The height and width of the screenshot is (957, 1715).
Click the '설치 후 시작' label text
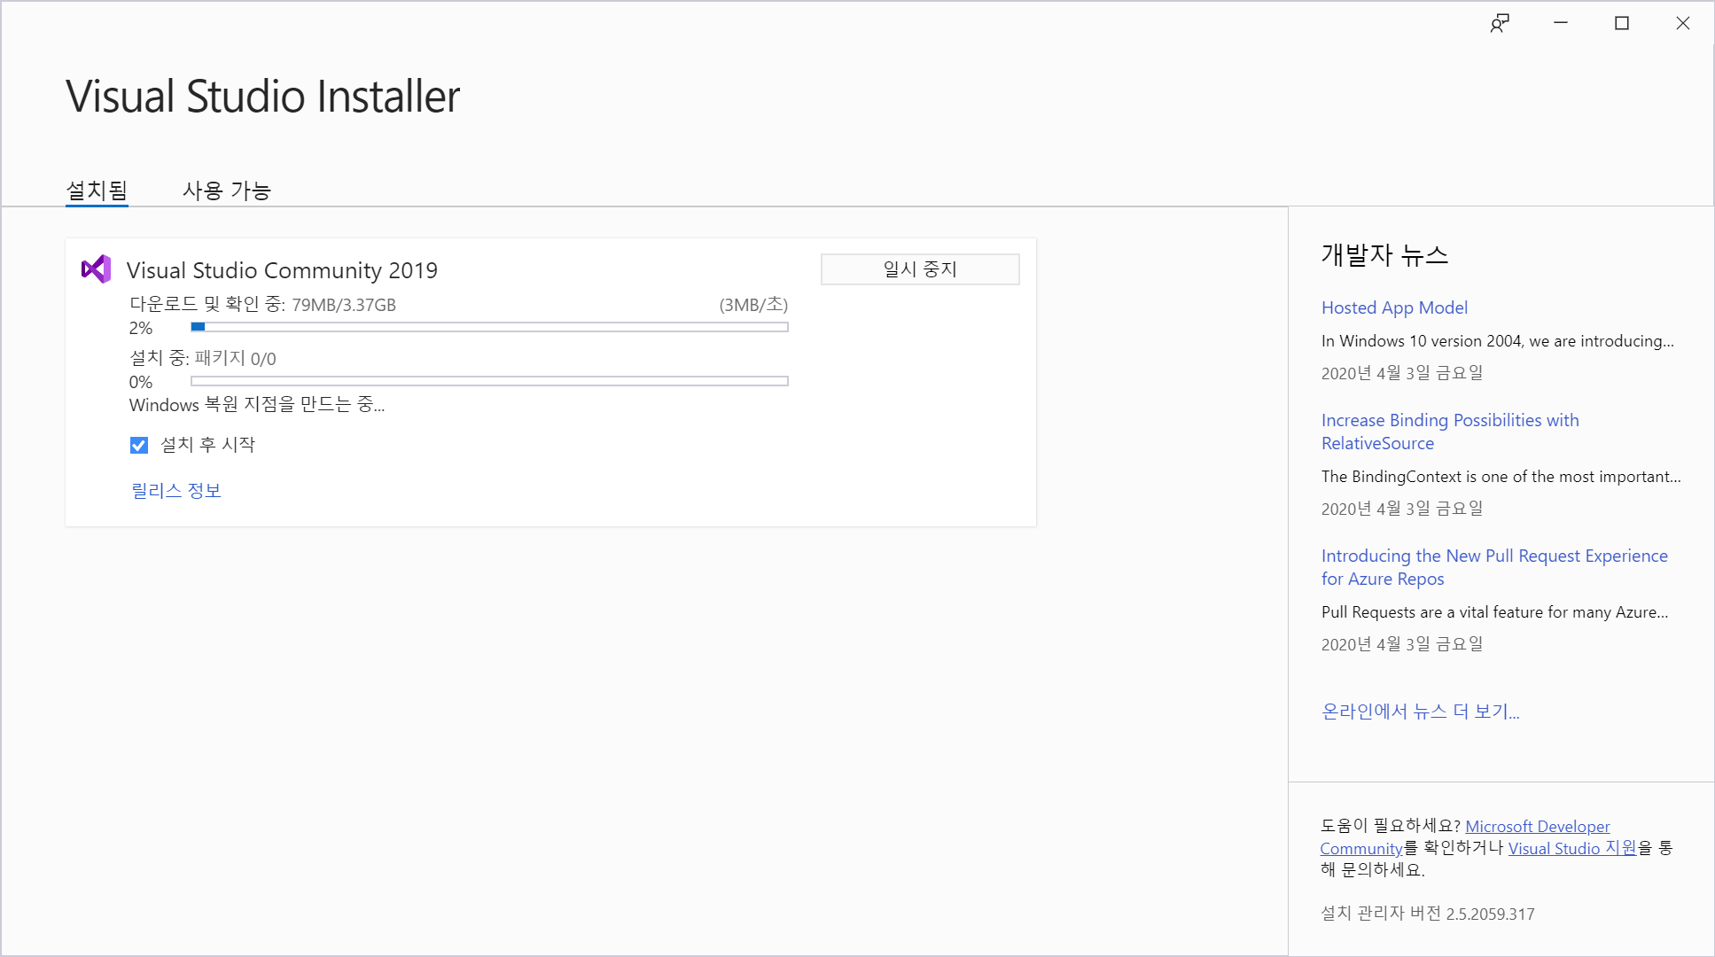pos(207,445)
